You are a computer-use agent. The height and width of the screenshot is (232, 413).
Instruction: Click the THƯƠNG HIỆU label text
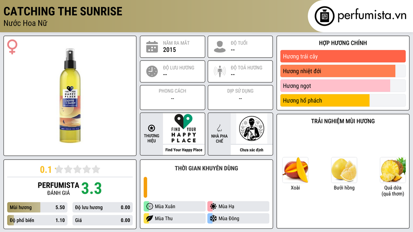pos(152,138)
